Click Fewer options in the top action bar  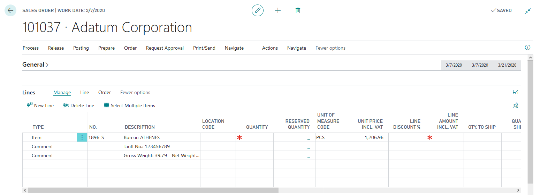click(x=330, y=48)
